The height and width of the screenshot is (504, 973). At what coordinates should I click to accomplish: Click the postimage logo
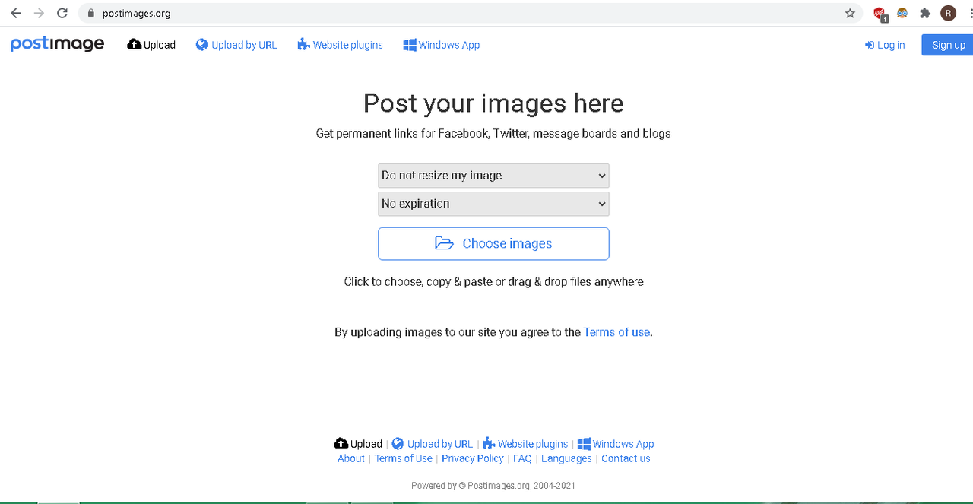(57, 45)
